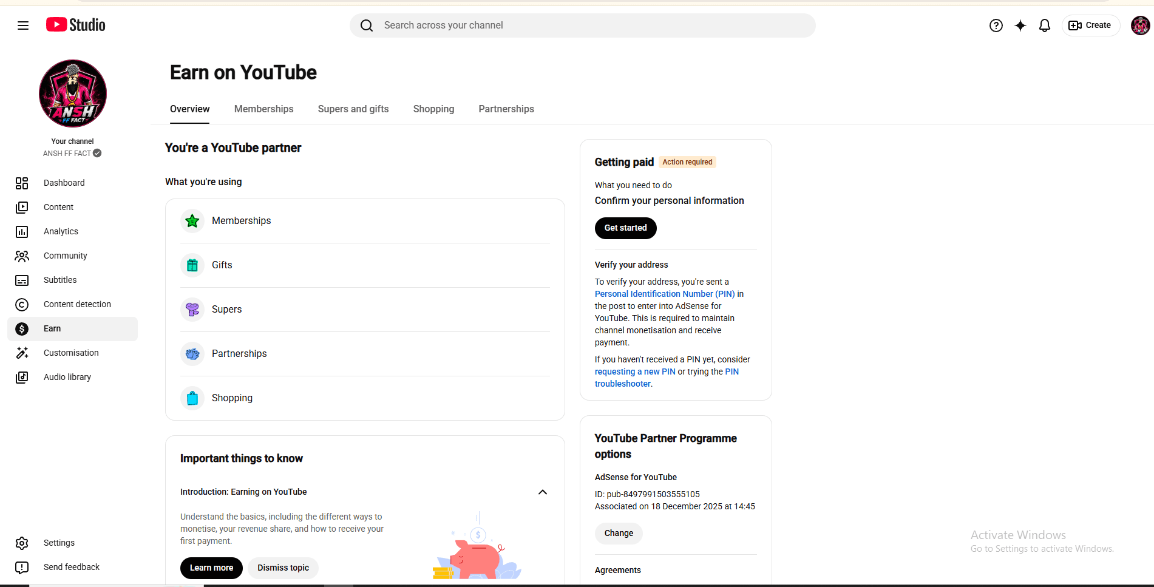This screenshot has width=1154, height=587.
Task: Open the Supers and gifts tab
Action: pyautogui.click(x=353, y=109)
